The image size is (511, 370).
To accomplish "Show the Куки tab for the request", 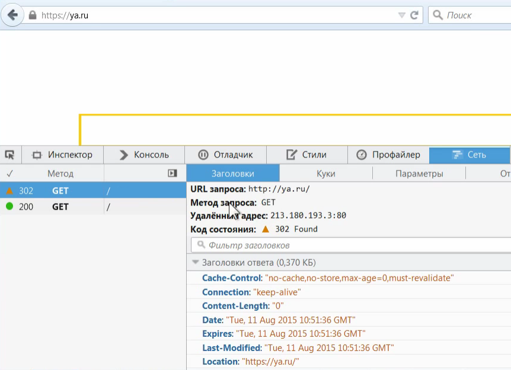I will [x=325, y=173].
